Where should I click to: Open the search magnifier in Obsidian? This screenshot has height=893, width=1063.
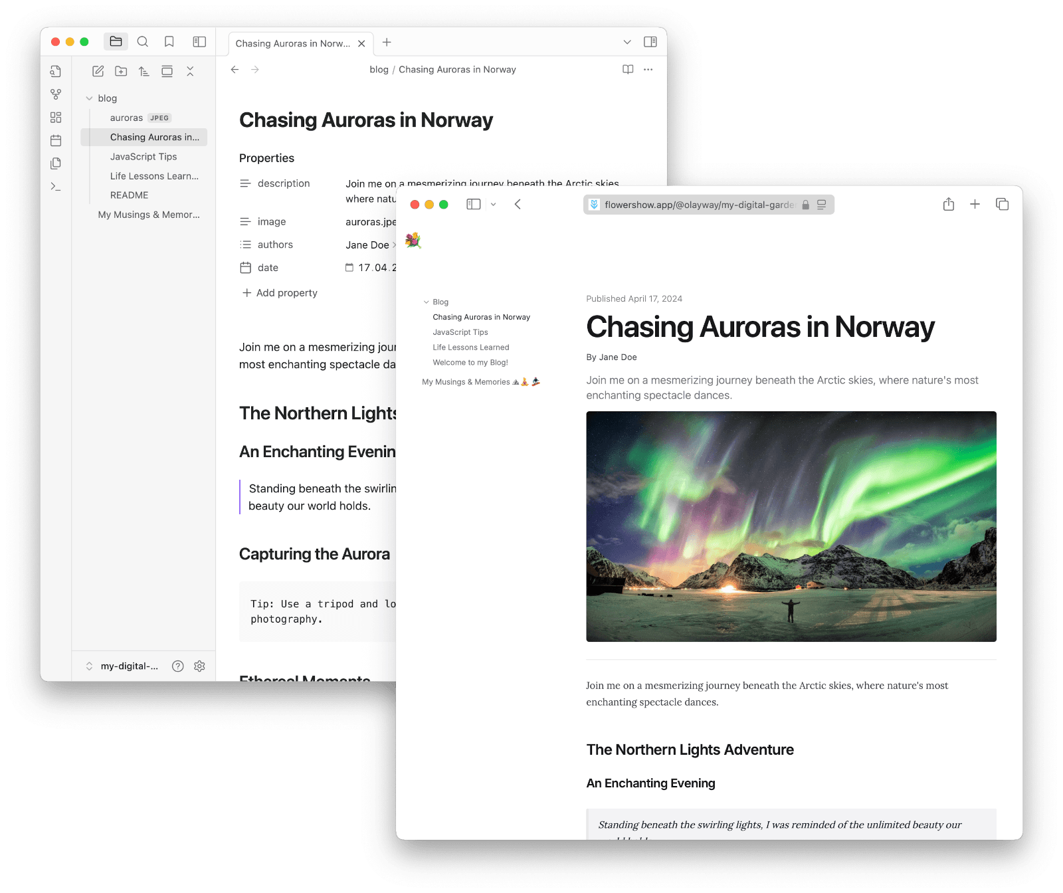(142, 42)
